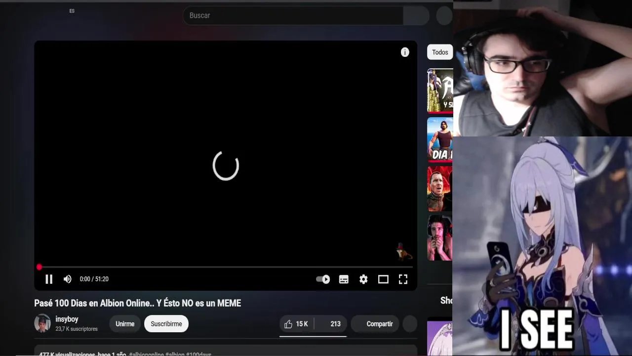Enter fullscreen mode
The width and height of the screenshot is (632, 356).
(403, 279)
